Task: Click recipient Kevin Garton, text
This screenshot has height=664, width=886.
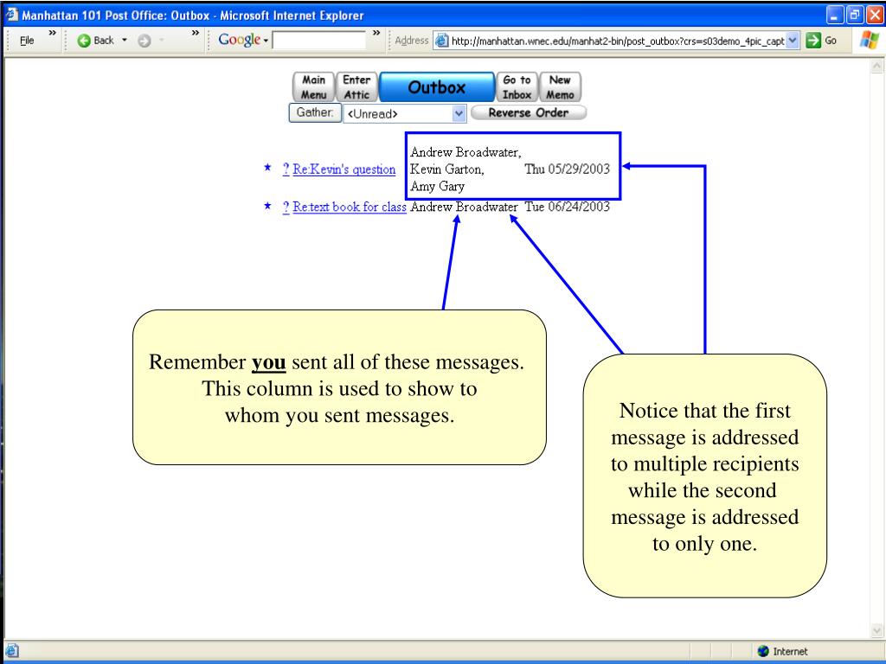Action: pyautogui.click(x=447, y=169)
